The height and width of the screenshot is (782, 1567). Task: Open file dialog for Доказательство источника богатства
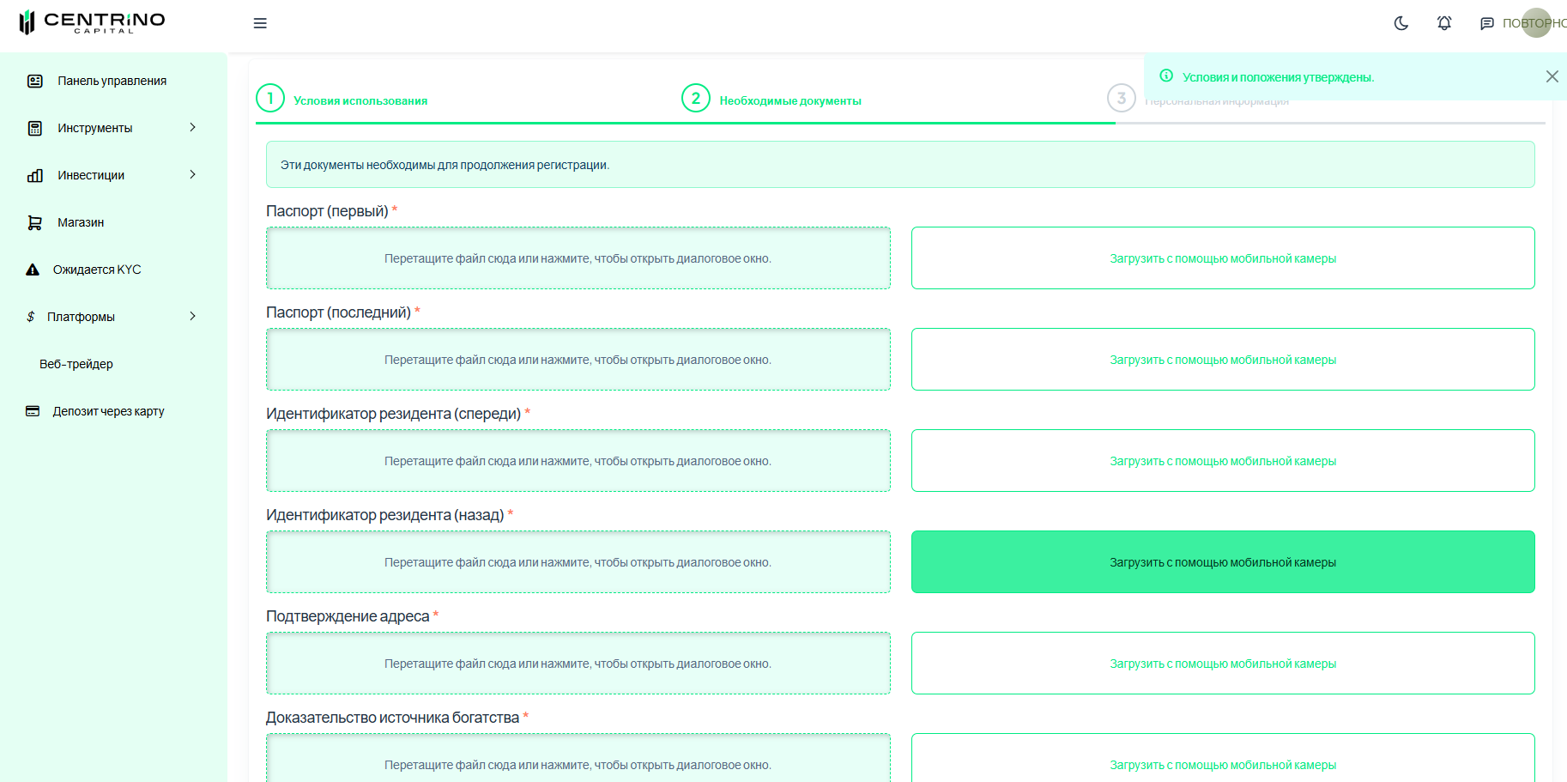tap(578, 758)
